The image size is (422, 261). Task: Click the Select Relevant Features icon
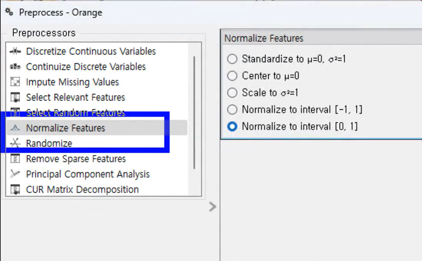click(x=15, y=97)
